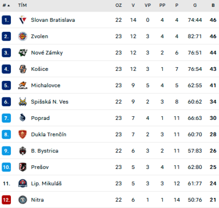Screen dimensions: 219x208
Task: Click the Prešov team logo
Action: (x=22, y=167)
